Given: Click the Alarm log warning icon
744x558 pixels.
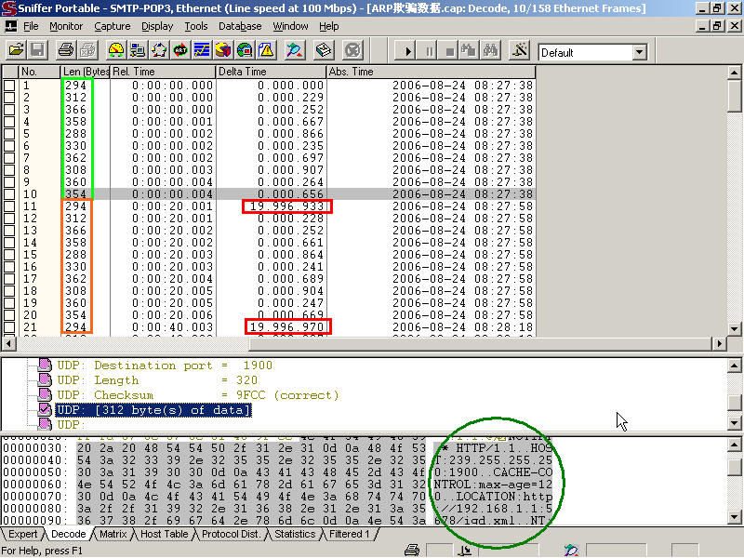Looking at the screenshot, I should 266,50.
